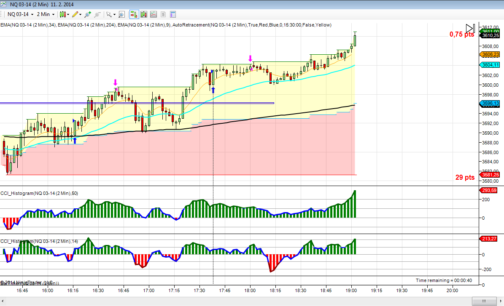Open the Properties panel icon in toolbar
This screenshot has height=306, width=504.
point(172,14)
